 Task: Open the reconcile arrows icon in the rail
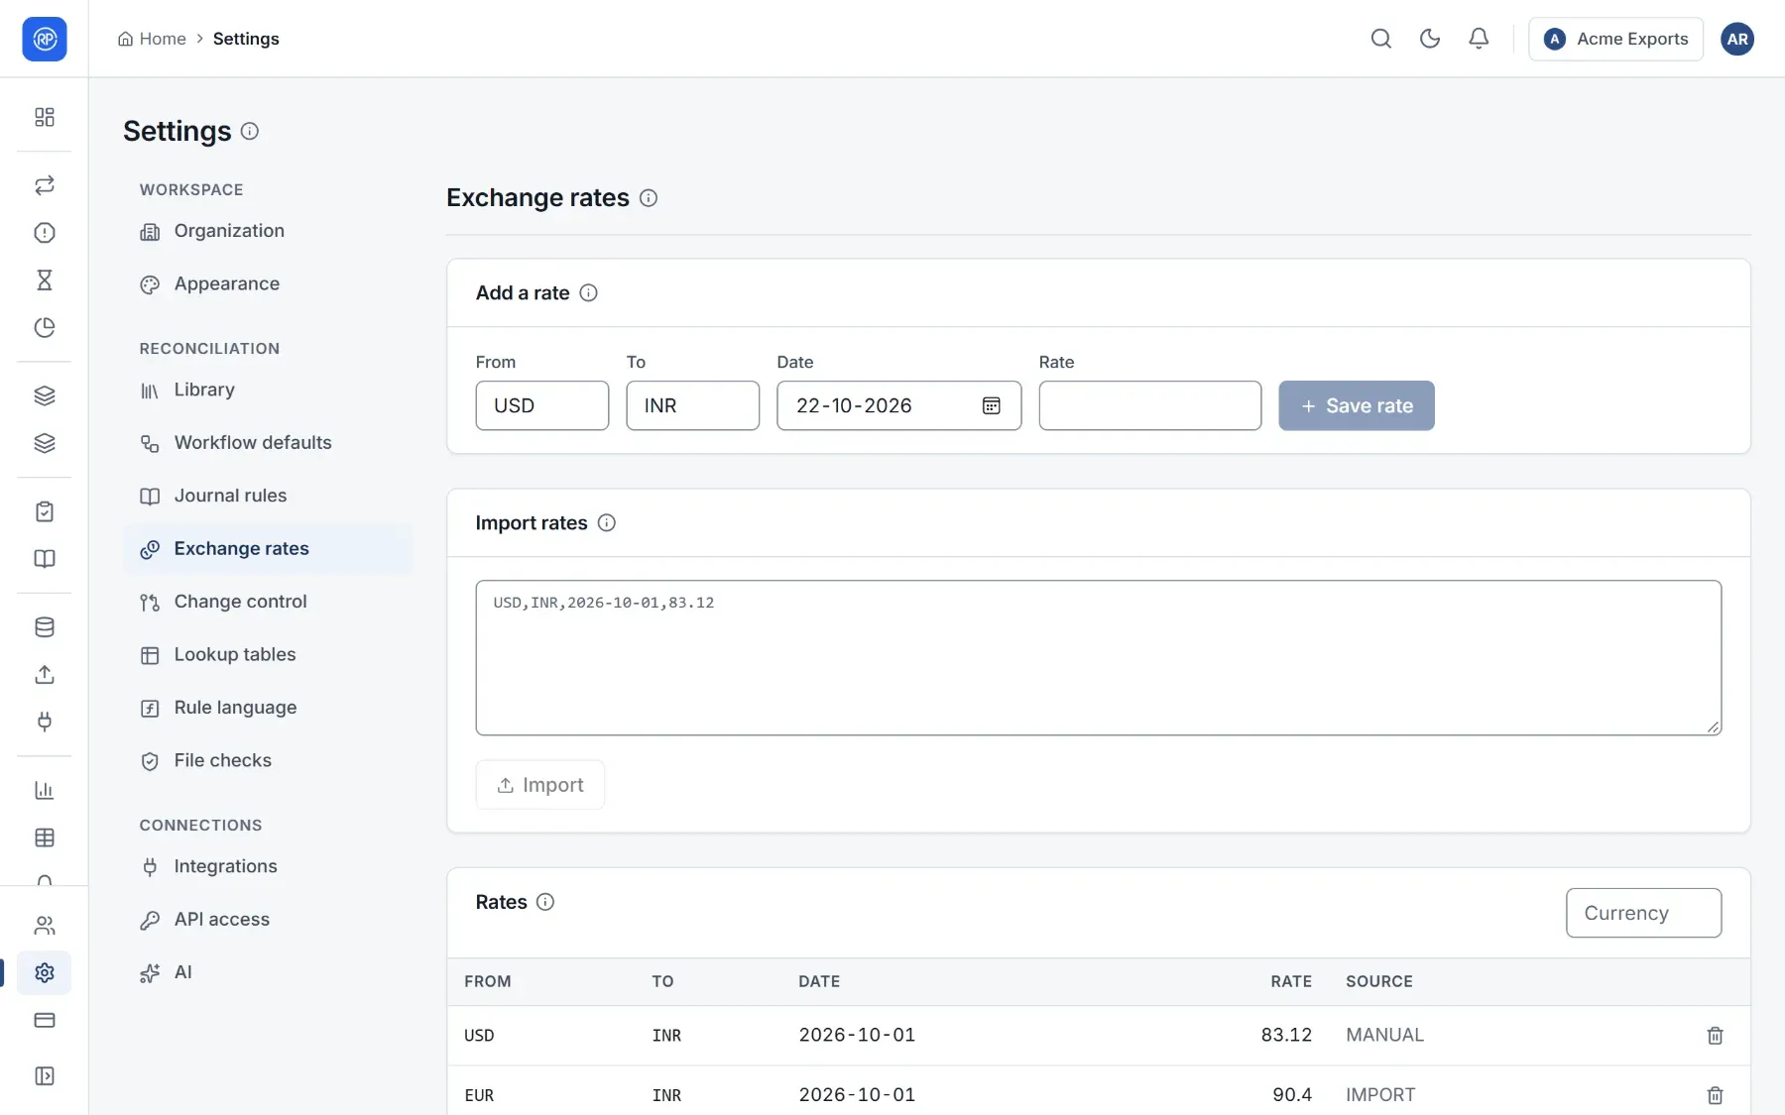tap(45, 185)
